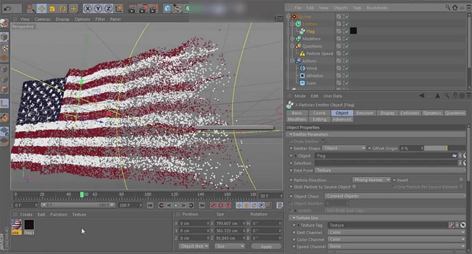The image size is (472, 254).
Task: Open Object Chain Connect Objects dropdown
Action: click(x=395, y=196)
